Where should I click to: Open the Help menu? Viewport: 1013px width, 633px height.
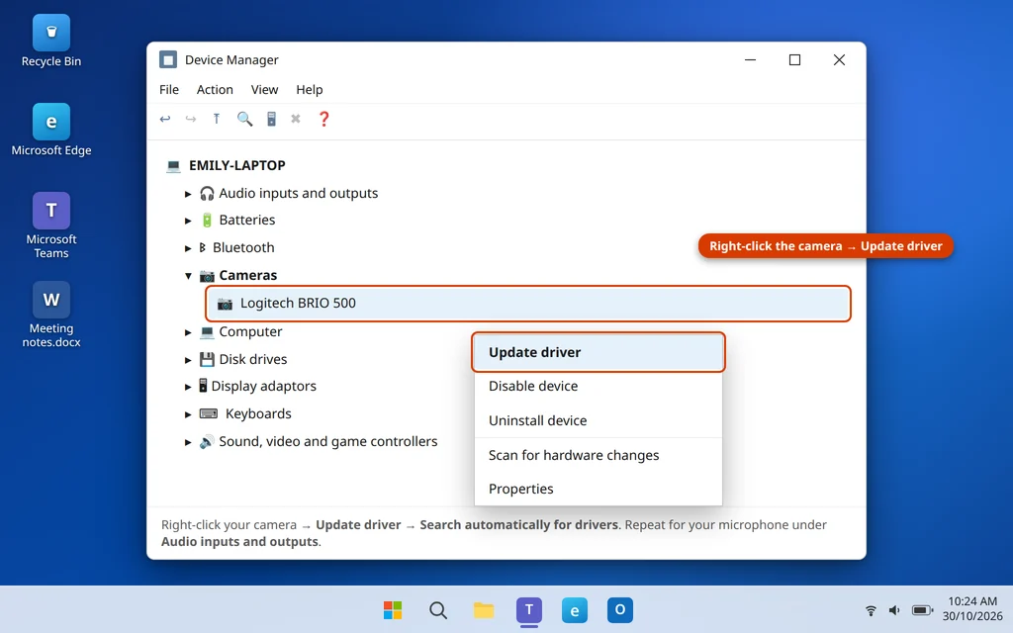point(309,90)
